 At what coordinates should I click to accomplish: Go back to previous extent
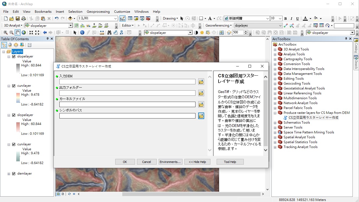(x=45, y=33)
